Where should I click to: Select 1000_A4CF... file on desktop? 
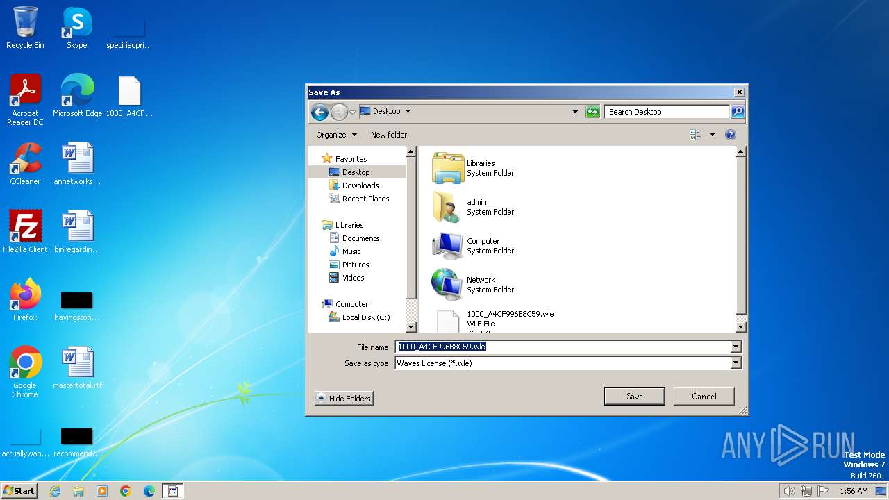pos(129,96)
